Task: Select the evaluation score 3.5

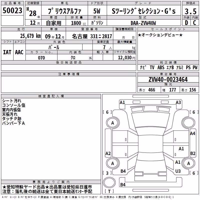Action: point(190,11)
